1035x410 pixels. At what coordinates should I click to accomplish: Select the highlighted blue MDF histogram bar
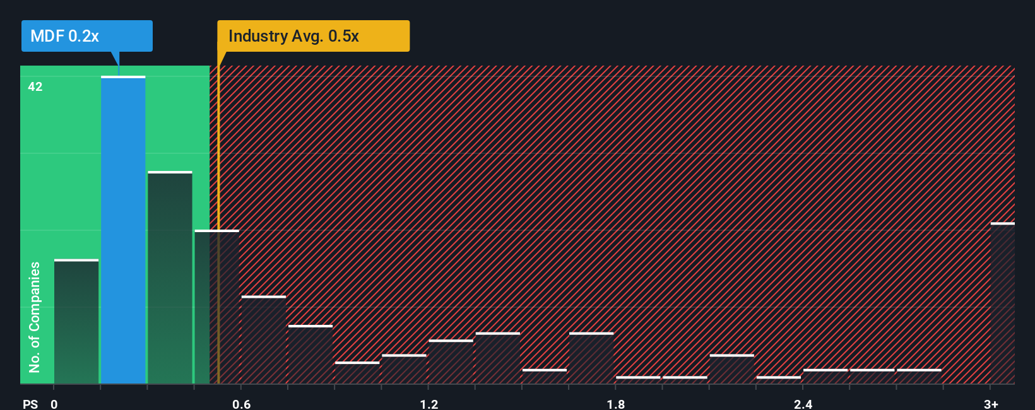point(123,230)
